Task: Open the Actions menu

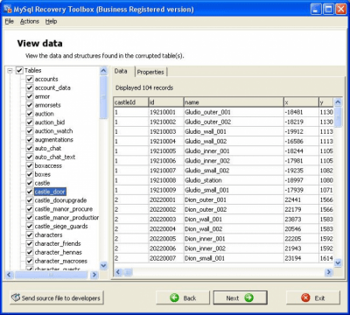Action: (x=30, y=21)
